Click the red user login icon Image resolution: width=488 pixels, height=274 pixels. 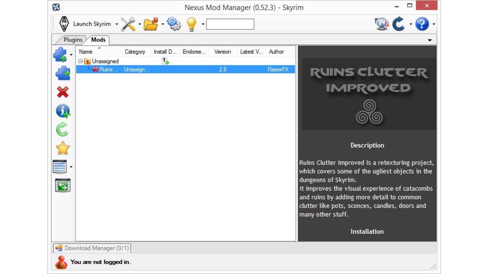[61, 262]
